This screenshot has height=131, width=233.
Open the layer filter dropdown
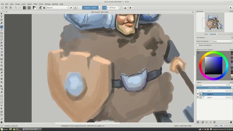(x=230, y=85)
